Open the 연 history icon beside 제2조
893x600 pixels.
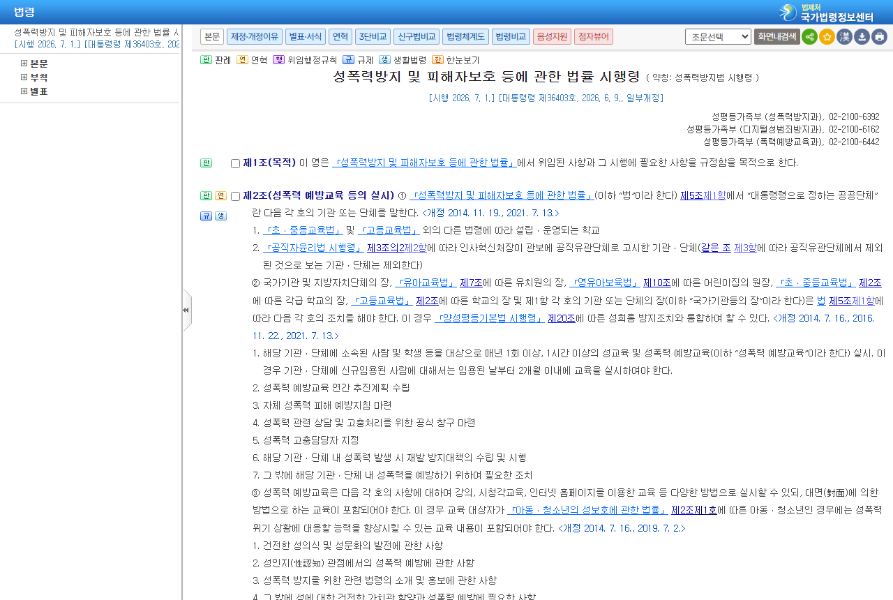220,196
